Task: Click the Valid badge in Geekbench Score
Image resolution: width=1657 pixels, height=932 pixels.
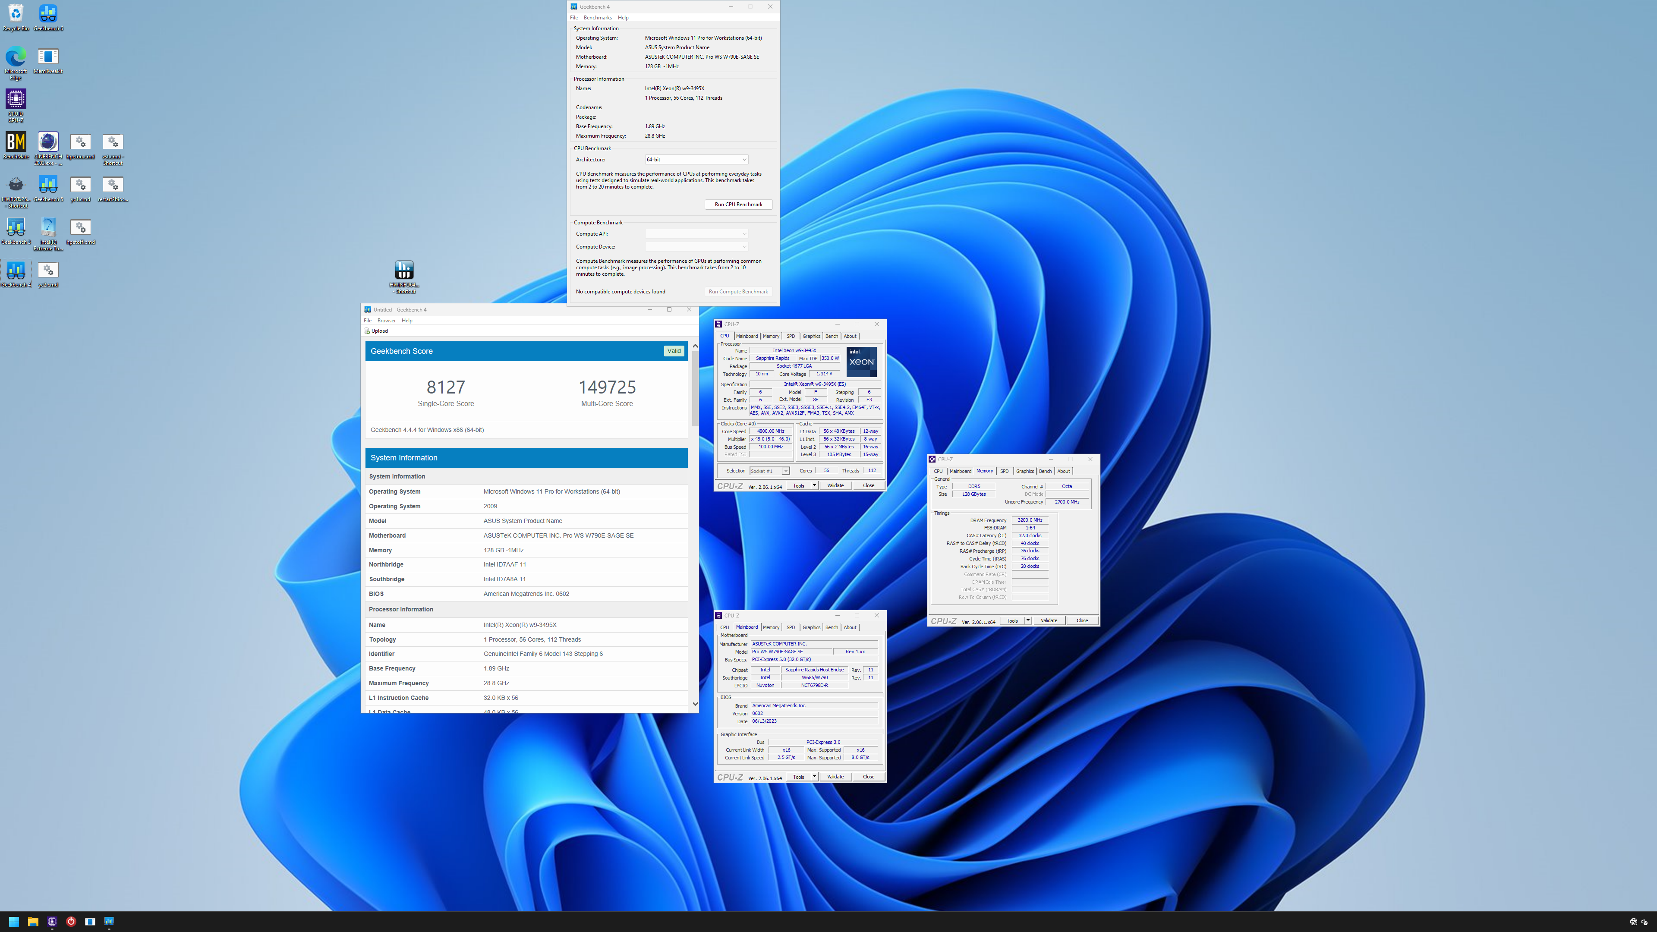Action: click(674, 351)
